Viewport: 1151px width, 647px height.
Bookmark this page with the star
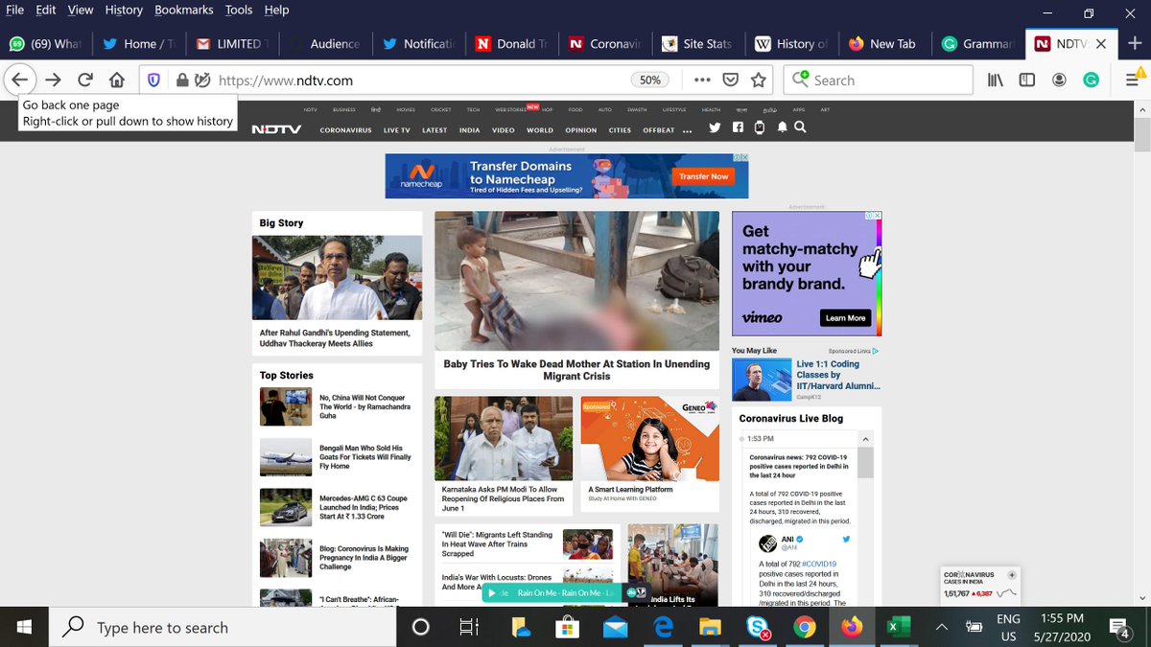coord(759,81)
